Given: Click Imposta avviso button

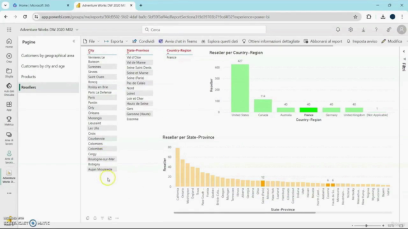Looking at the screenshot, I should coord(361,41).
